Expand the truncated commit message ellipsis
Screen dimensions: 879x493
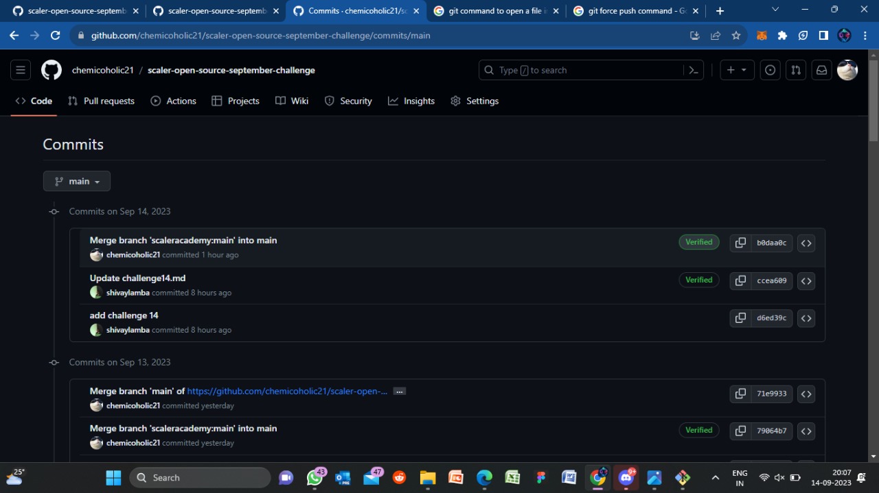click(399, 391)
